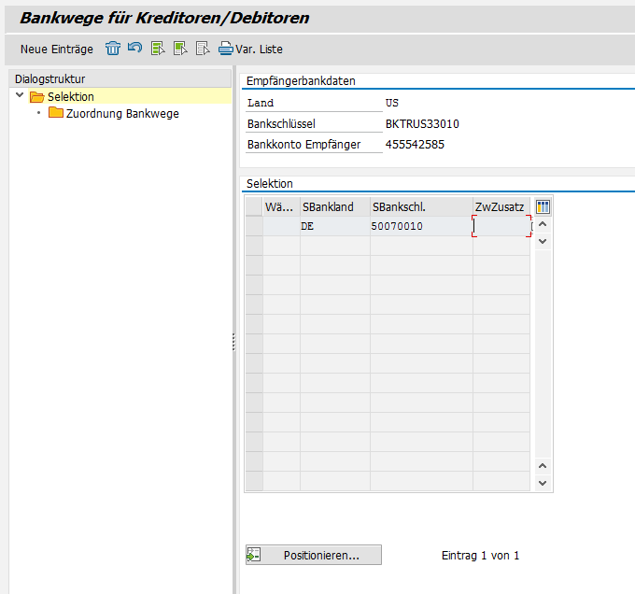The width and height of the screenshot is (635, 594).
Task: Click the deselect all icon
Action: pos(203,49)
